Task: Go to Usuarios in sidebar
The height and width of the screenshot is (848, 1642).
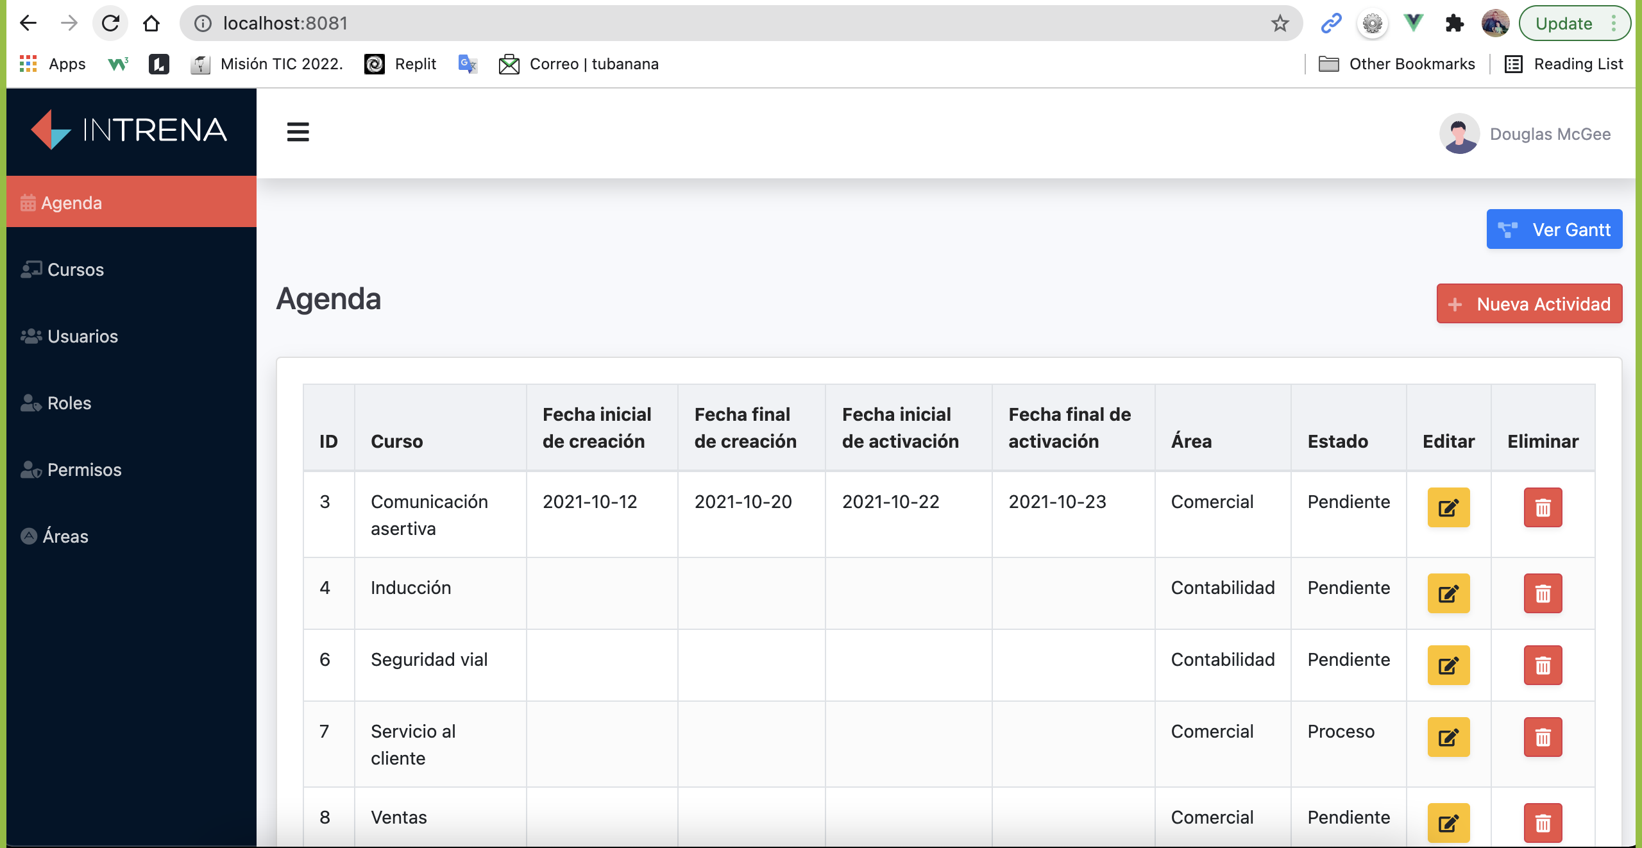Action: (82, 336)
